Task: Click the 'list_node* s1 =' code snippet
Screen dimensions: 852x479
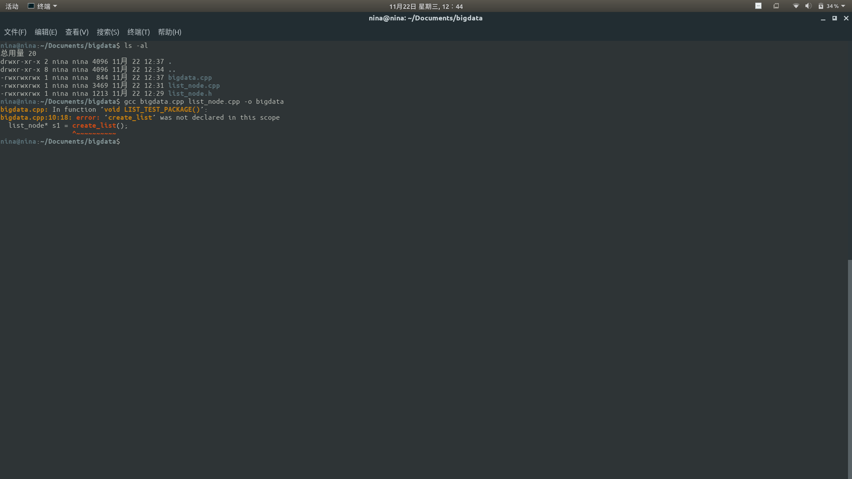Action: tap(38, 126)
